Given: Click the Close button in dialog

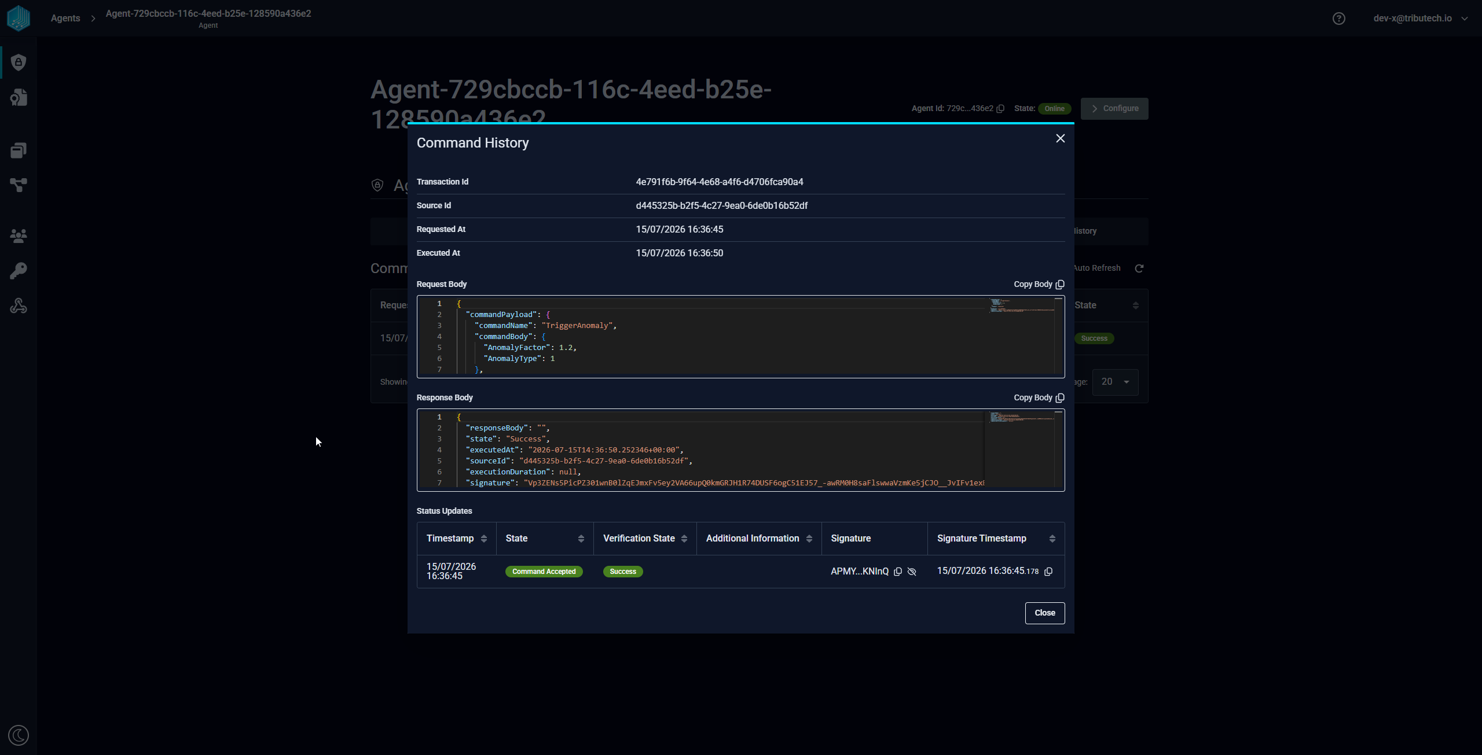Looking at the screenshot, I should (x=1045, y=613).
